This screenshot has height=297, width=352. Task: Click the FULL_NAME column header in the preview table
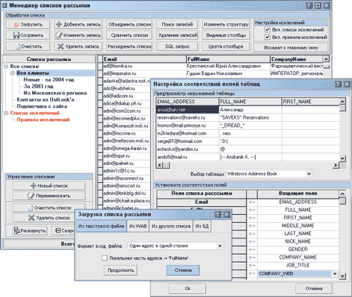pos(250,102)
